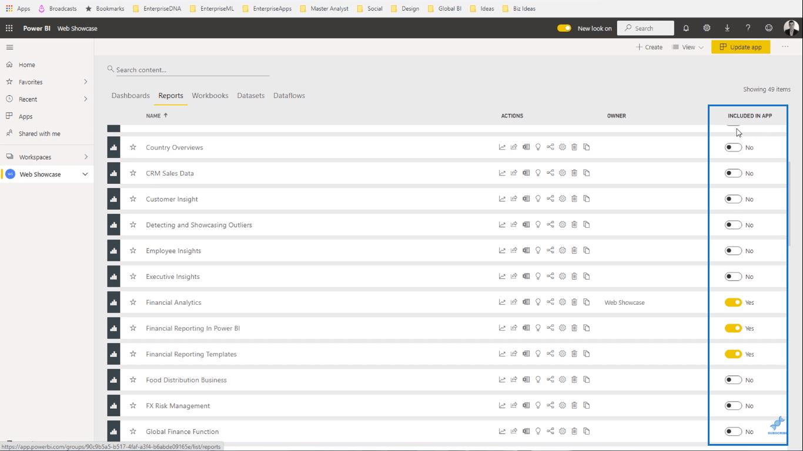803x451 pixels.
Task: Save a copy of CRM Sales Data
Action: point(587,173)
